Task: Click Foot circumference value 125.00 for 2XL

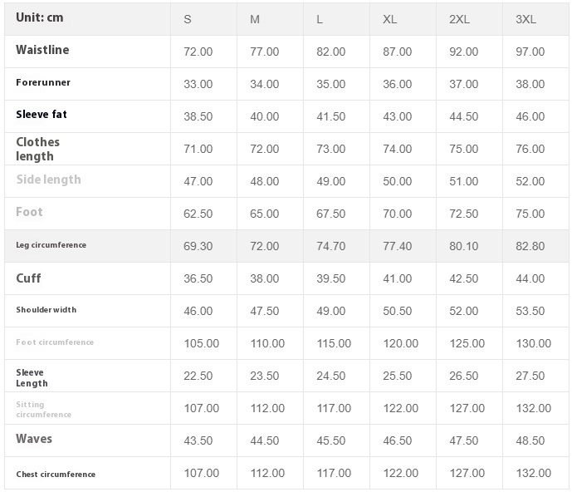Action: (467, 343)
